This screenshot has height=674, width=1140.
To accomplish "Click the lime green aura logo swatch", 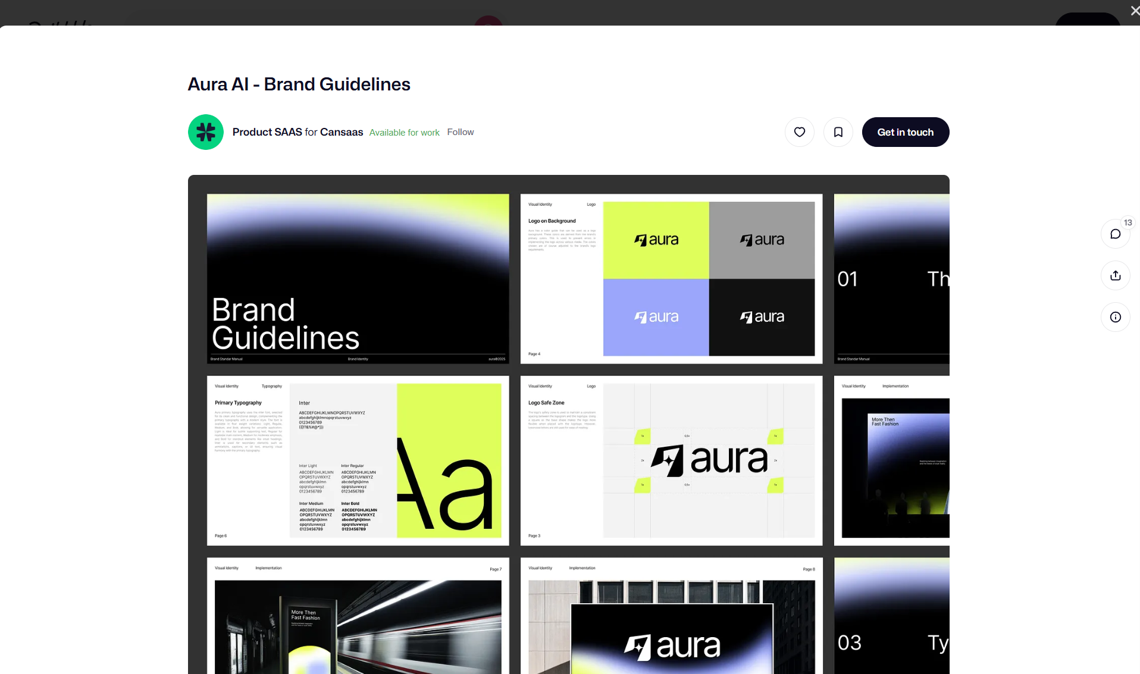I will [x=656, y=240].
